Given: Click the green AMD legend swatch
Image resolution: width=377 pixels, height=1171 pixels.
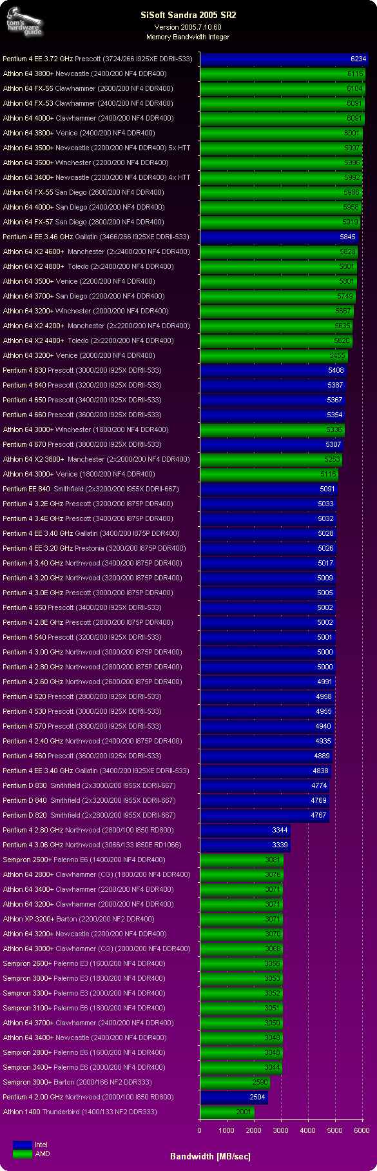Looking at the screenshot, I should pyautogui.click(x=22, y=1154).
